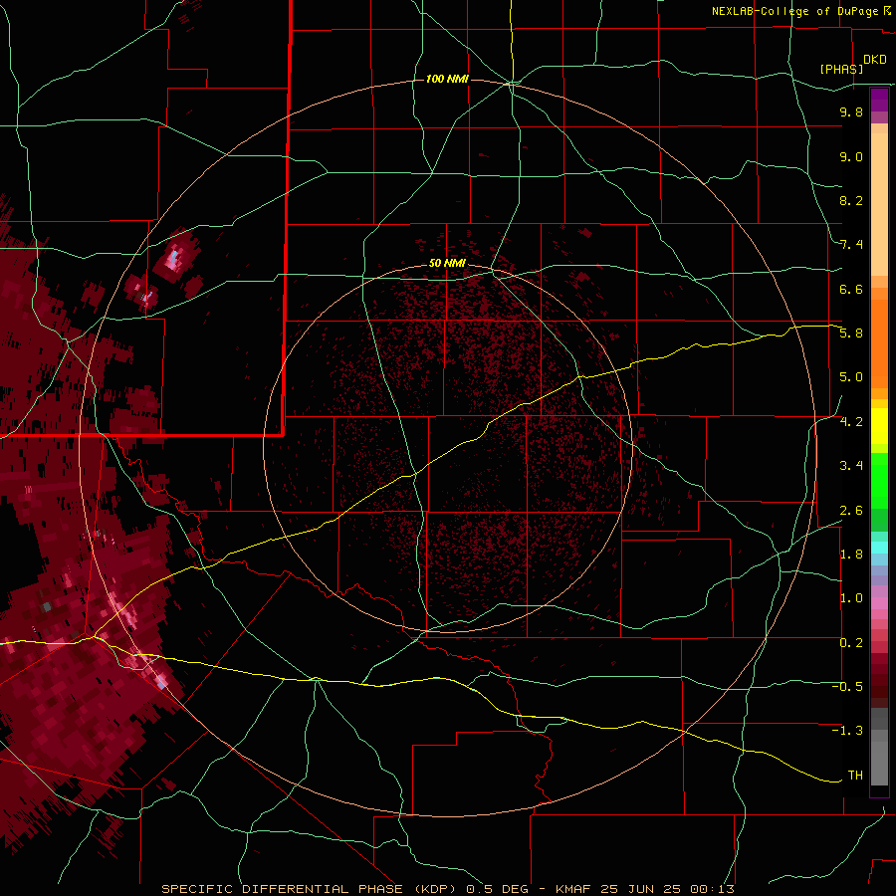Viewport: 896px width, 896px height.
Task: Click the purple band at the top of the color bar
Action: [x=879, y=100]
